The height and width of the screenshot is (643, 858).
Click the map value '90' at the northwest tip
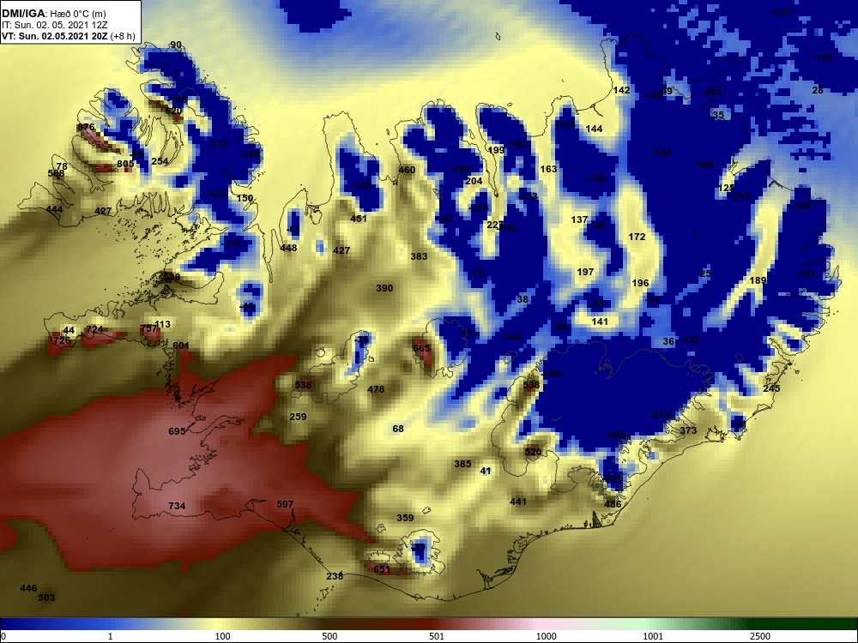[x=176, y=45]
